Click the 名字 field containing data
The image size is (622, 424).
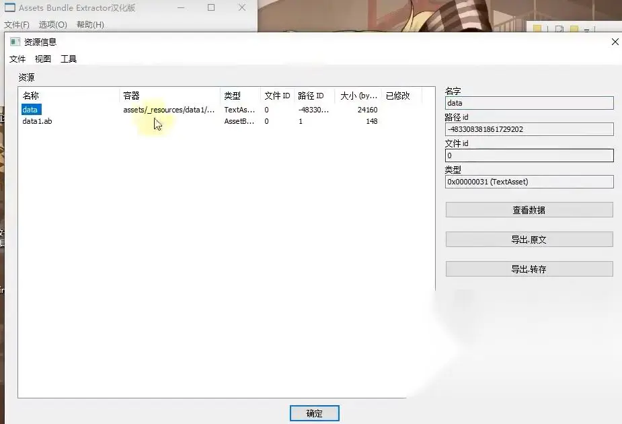(x=529, y=103)
